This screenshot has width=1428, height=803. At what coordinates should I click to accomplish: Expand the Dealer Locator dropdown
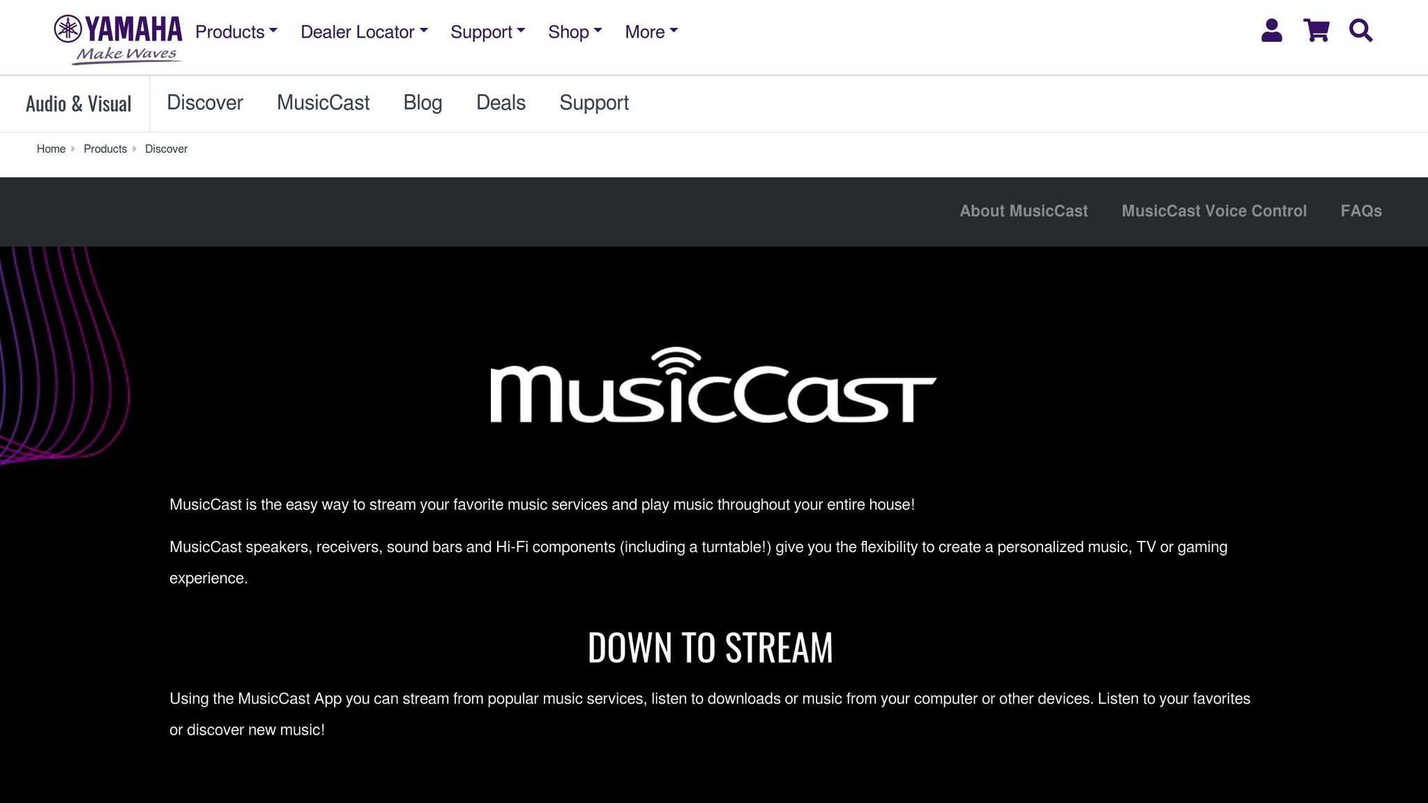pos(364,32)
